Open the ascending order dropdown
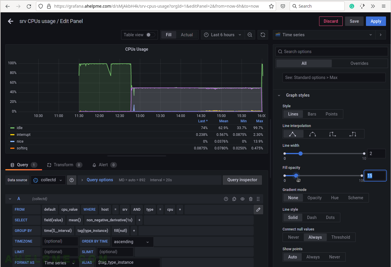The width and height of the screenshot is (391, 267). click(x=132, y=242)
